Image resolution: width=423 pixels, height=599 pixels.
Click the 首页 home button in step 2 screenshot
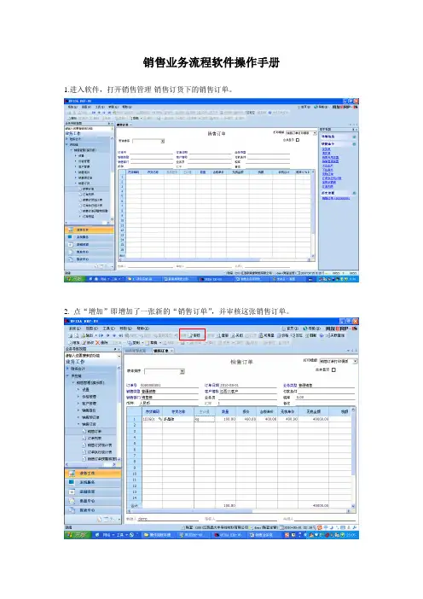click(290, 329)
